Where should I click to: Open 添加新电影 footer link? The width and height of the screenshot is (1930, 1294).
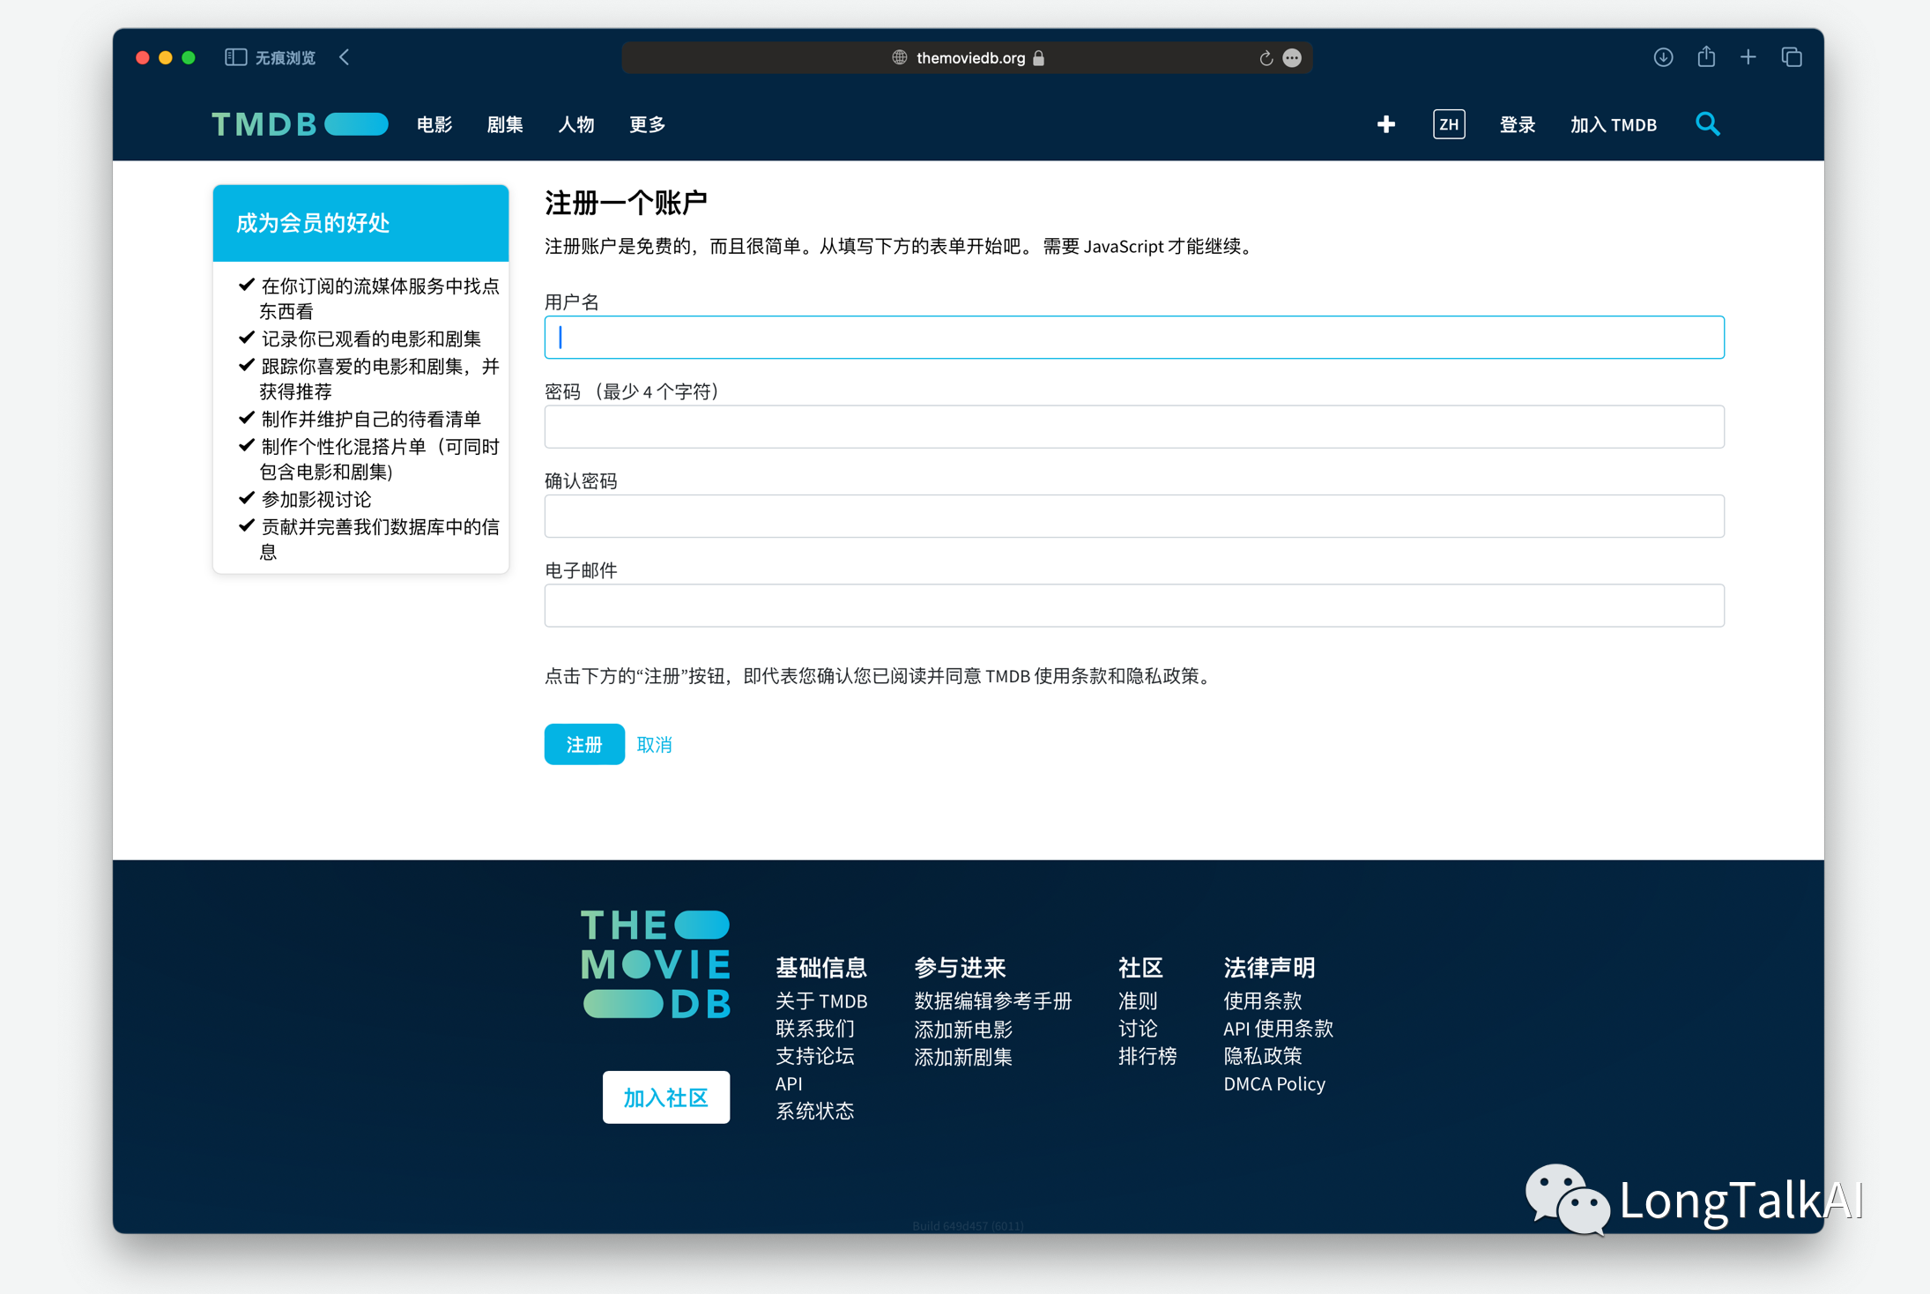963,1029
